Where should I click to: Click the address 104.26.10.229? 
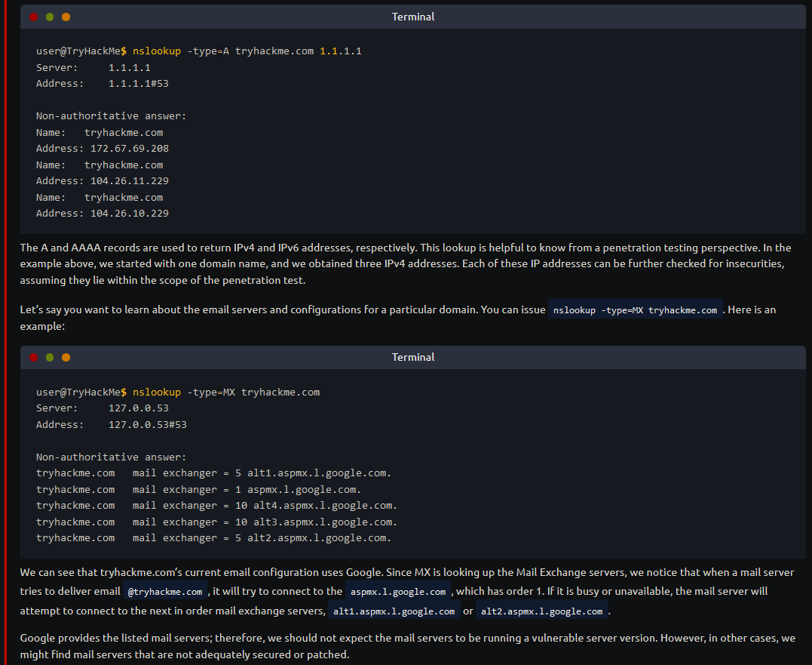[130, 213]
